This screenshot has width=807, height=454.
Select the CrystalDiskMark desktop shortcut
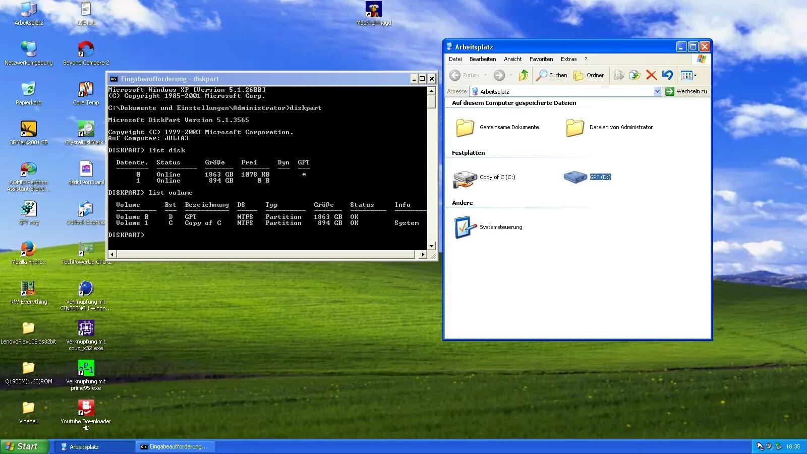tap(86, 133)
